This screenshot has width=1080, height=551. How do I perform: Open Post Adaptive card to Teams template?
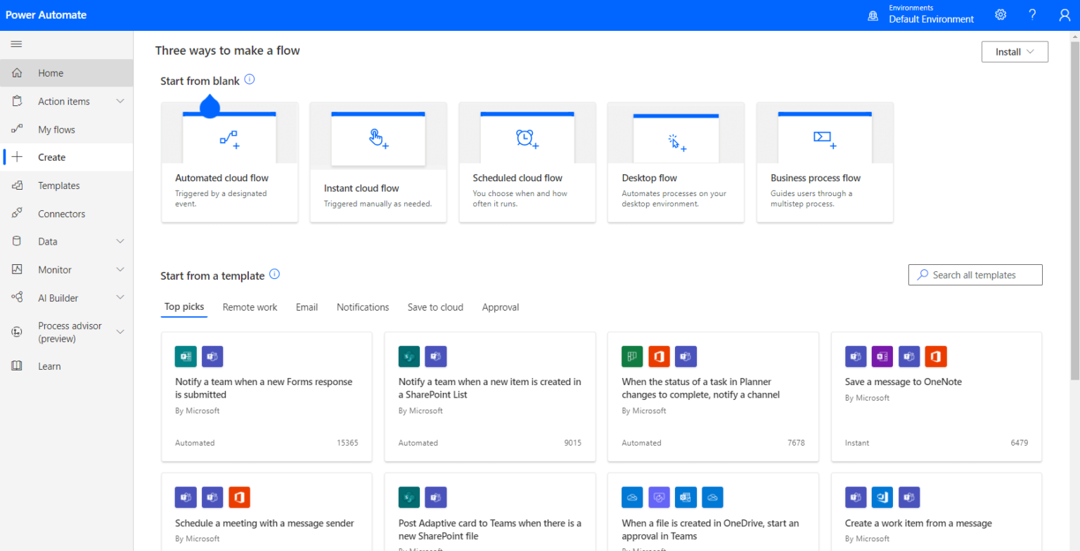coord(490,512)
